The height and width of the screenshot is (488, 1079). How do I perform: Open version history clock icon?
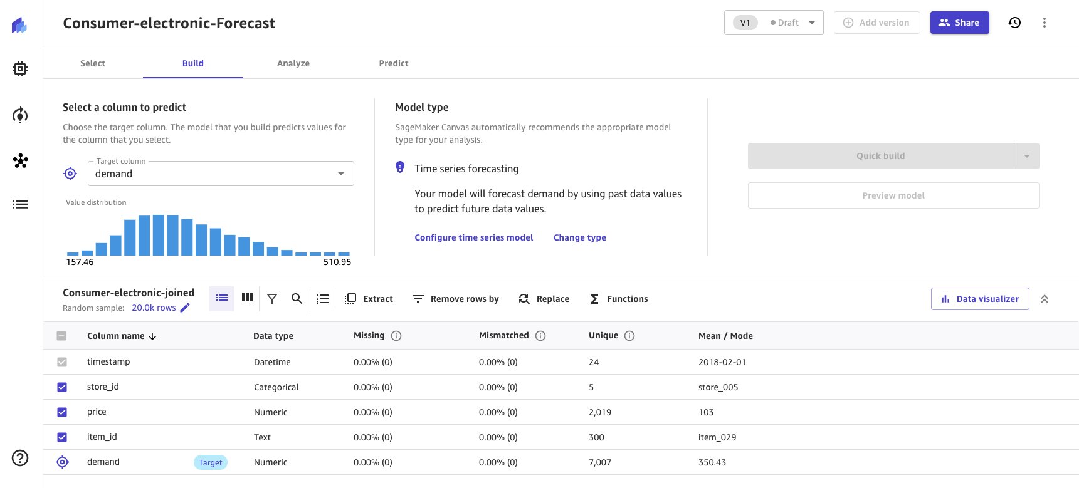tap(1014, 23)
